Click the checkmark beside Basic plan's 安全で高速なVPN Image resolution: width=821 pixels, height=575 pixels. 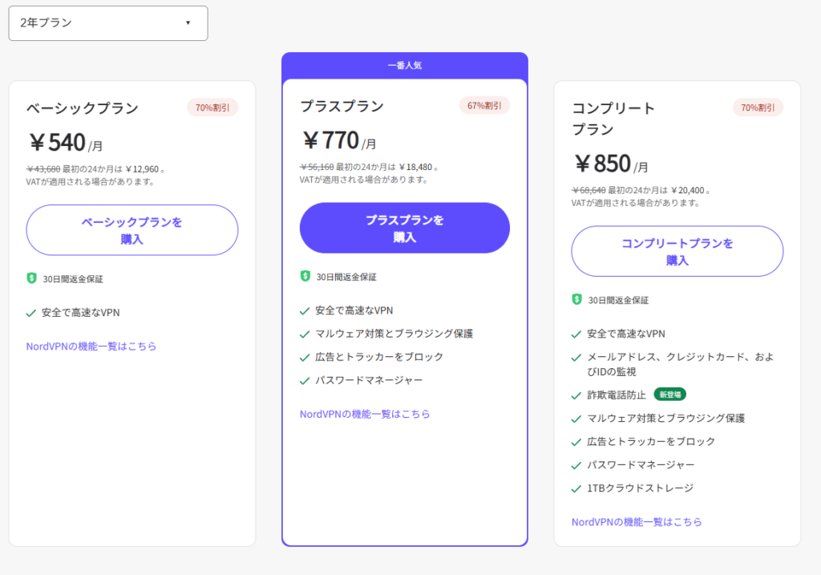point(31,313)
